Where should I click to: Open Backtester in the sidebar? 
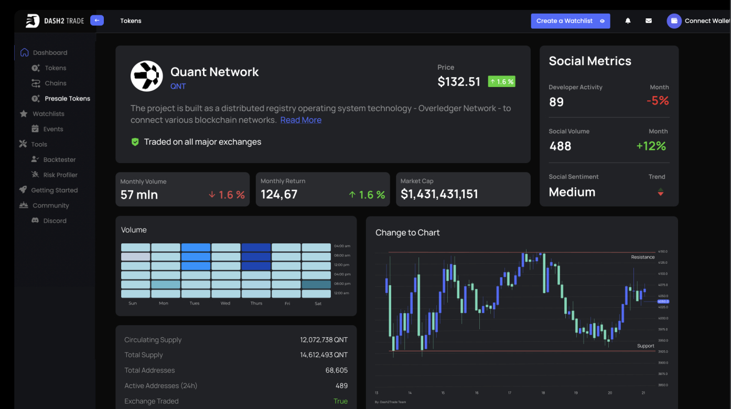click(60, 159)
